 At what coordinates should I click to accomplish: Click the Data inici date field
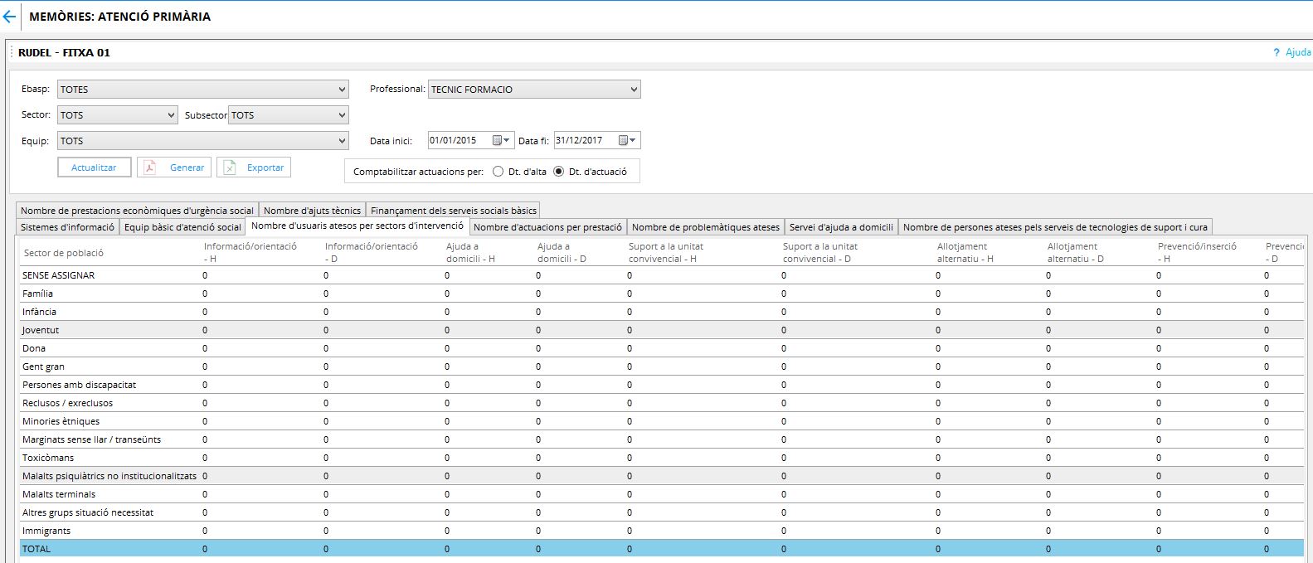460,141
